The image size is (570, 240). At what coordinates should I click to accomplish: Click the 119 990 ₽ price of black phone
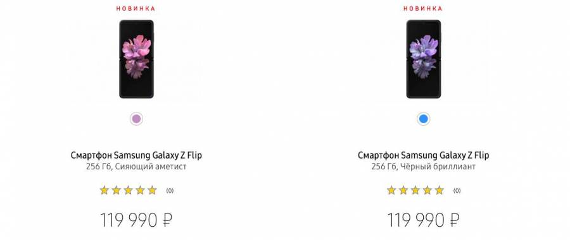423,220
